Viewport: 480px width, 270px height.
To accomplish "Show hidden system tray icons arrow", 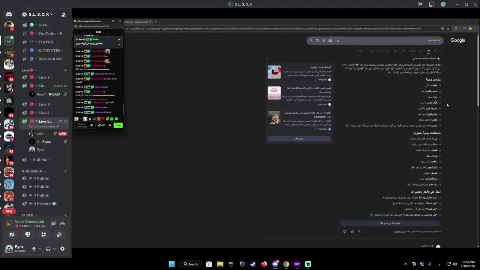I will pos(406,264).
